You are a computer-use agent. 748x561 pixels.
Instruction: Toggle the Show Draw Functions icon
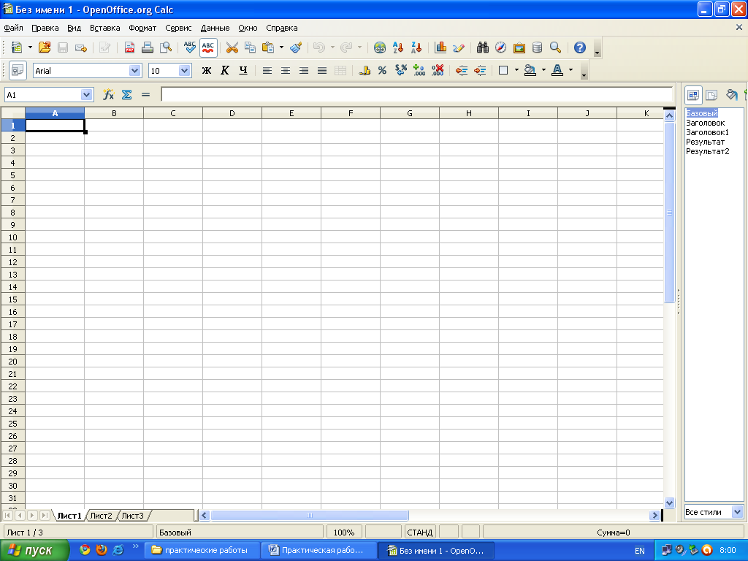point(459,47)
